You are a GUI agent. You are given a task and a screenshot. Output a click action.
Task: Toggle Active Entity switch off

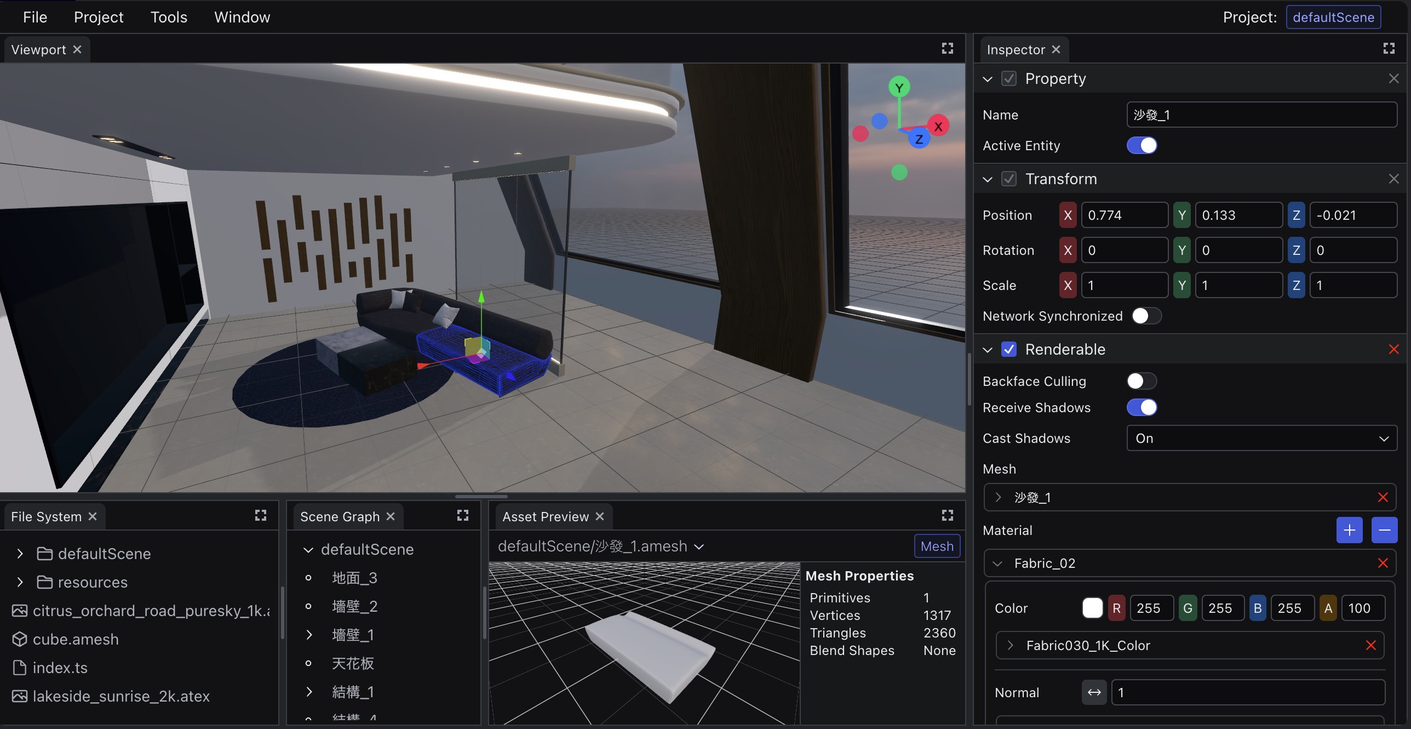pyautogui.click(x=1142, y=145)
